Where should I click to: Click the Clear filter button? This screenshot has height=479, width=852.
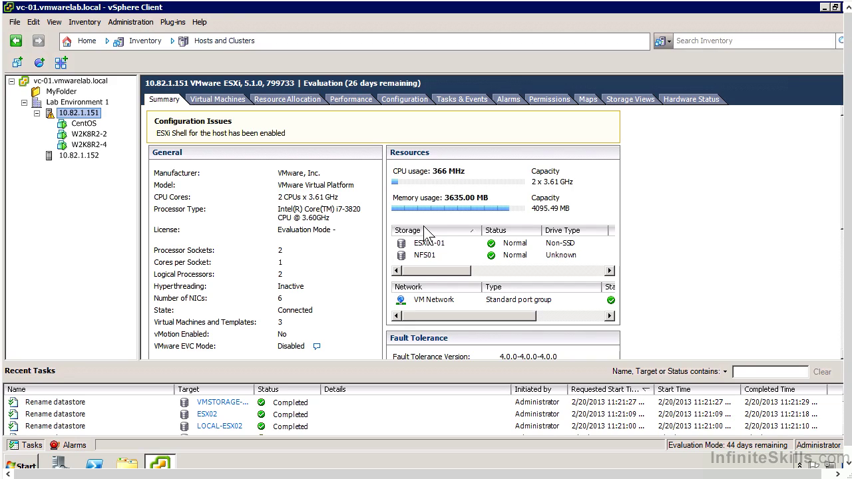click(822, 372)
